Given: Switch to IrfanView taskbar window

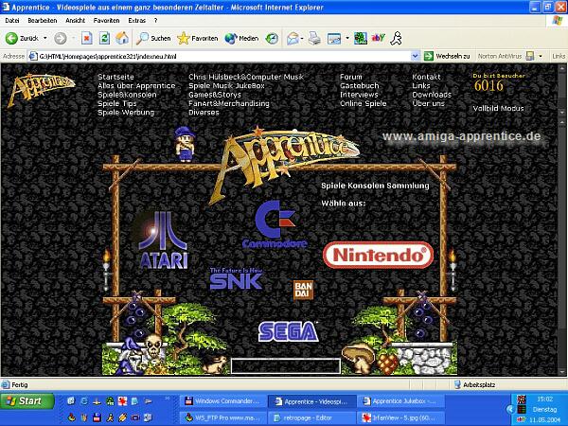Looking at the screenshot, I should tap(400, 417).
